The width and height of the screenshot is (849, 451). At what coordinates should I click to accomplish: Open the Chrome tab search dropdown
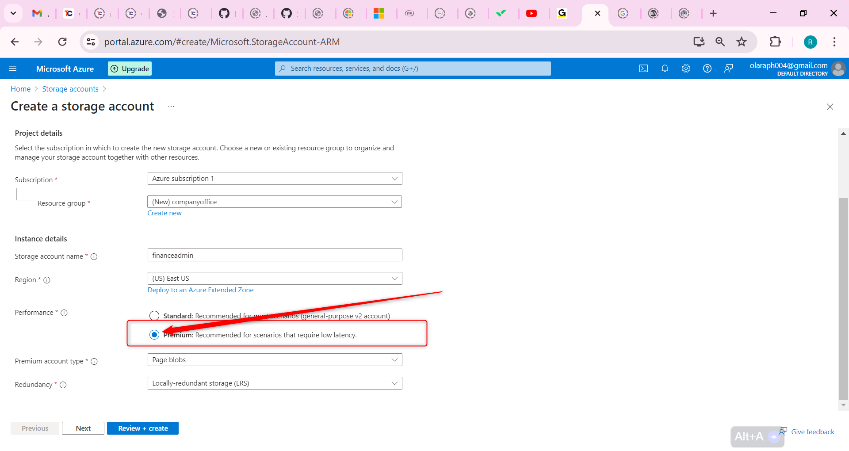(x=13, y=13)
